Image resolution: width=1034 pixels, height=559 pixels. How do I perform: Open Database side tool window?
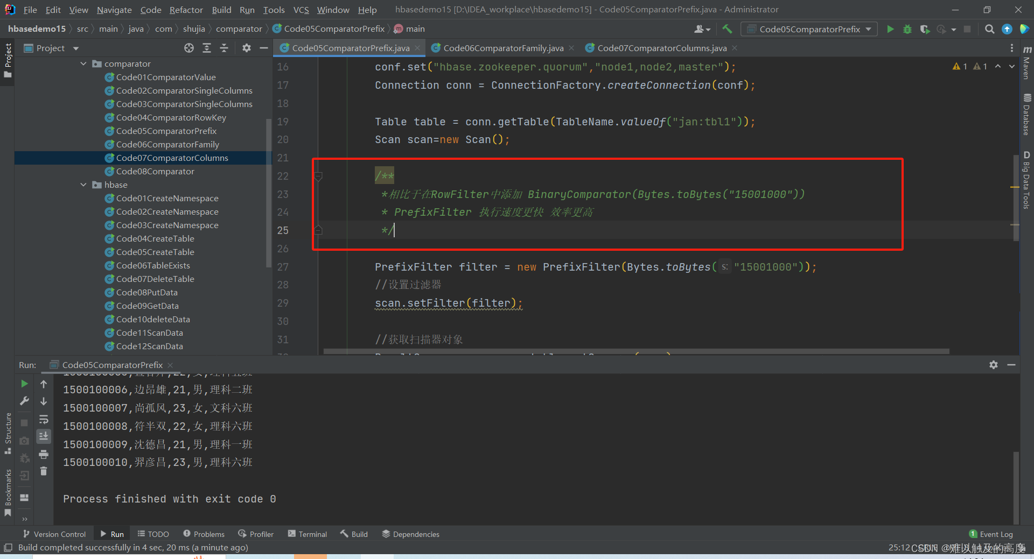click(1027, 115)
